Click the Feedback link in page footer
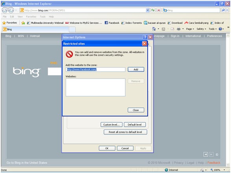Viewport: 231px width, 173px height. [x=214, y=163]
